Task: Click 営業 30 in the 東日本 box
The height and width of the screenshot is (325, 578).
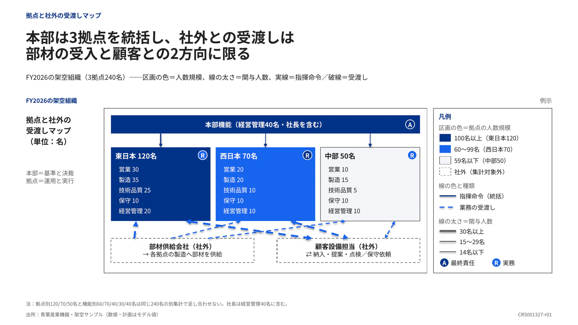Action: pos(129,169)
